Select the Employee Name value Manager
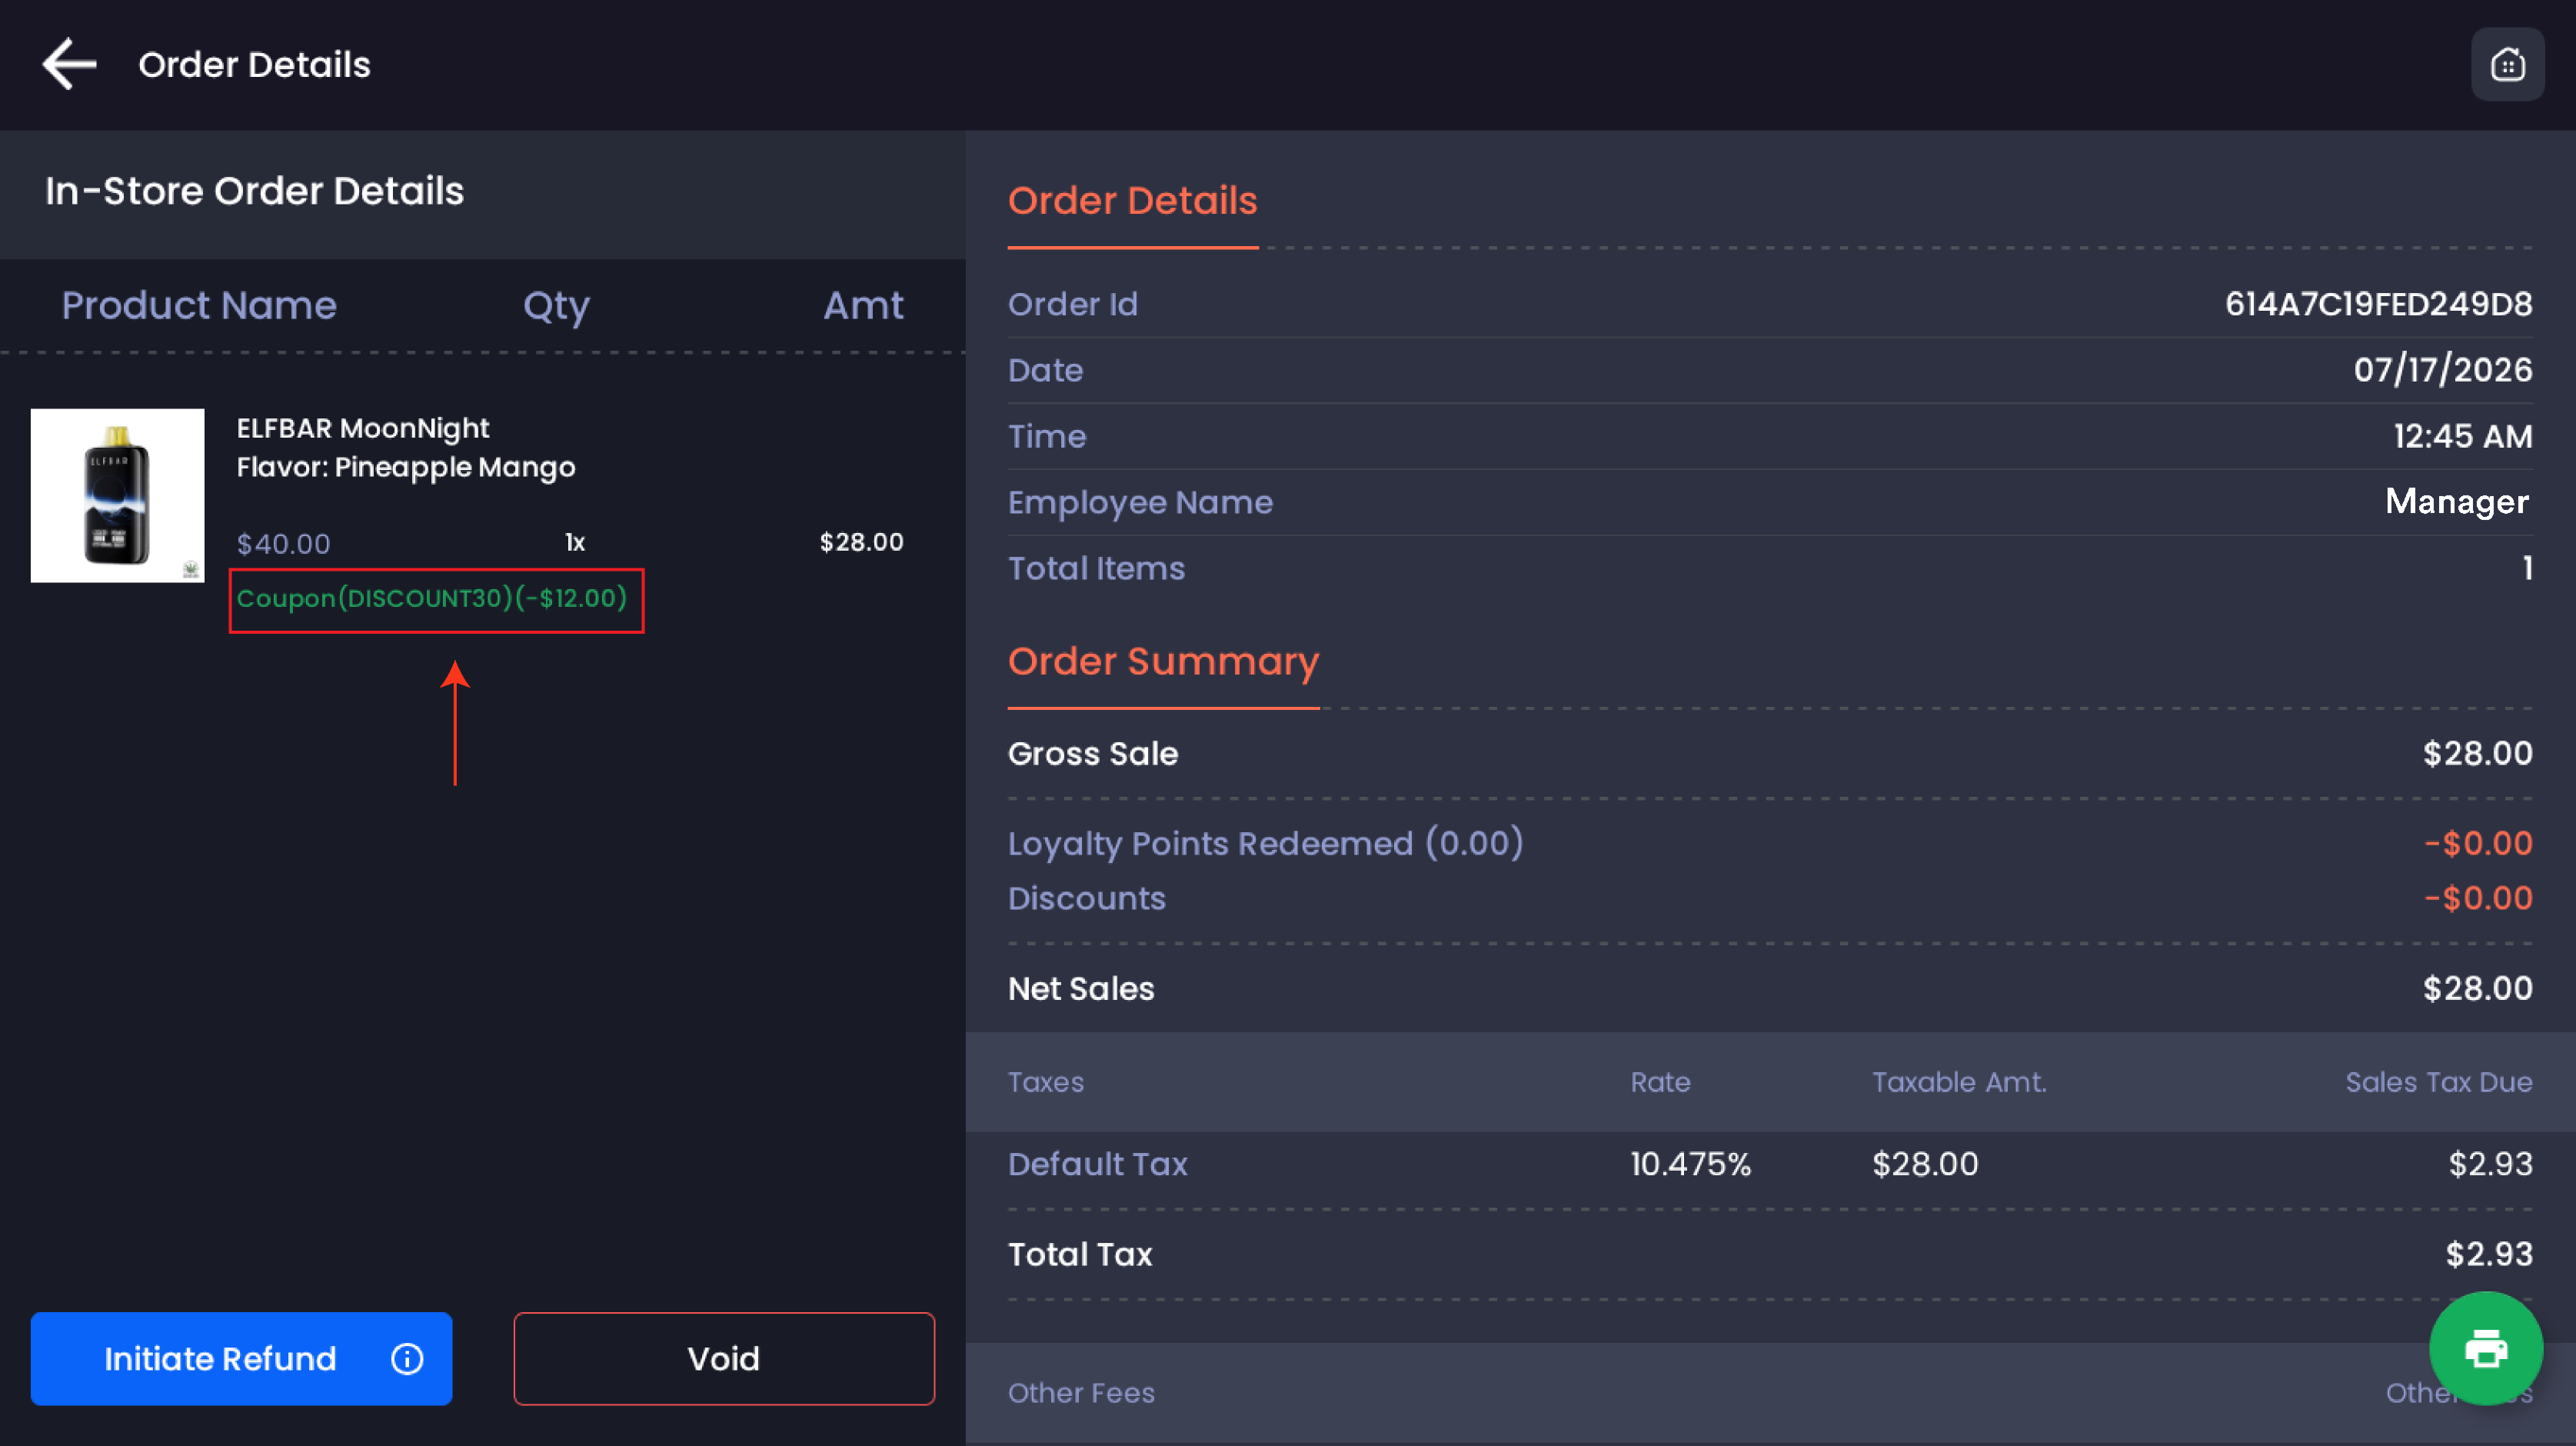Viewport: 2576px width, 1446px height. coord(2456,501)
